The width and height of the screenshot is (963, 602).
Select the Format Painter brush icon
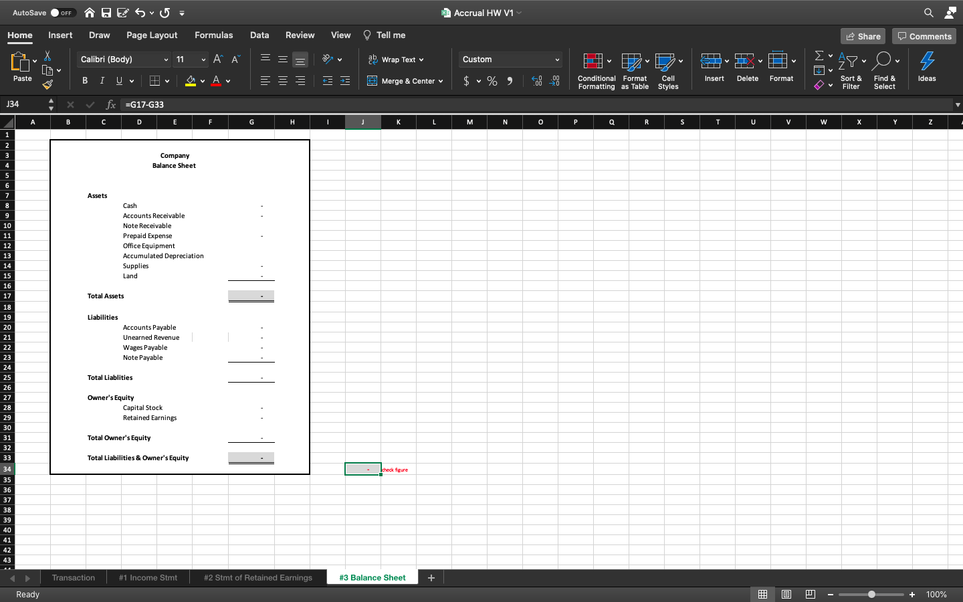click(x=47, y=85)
